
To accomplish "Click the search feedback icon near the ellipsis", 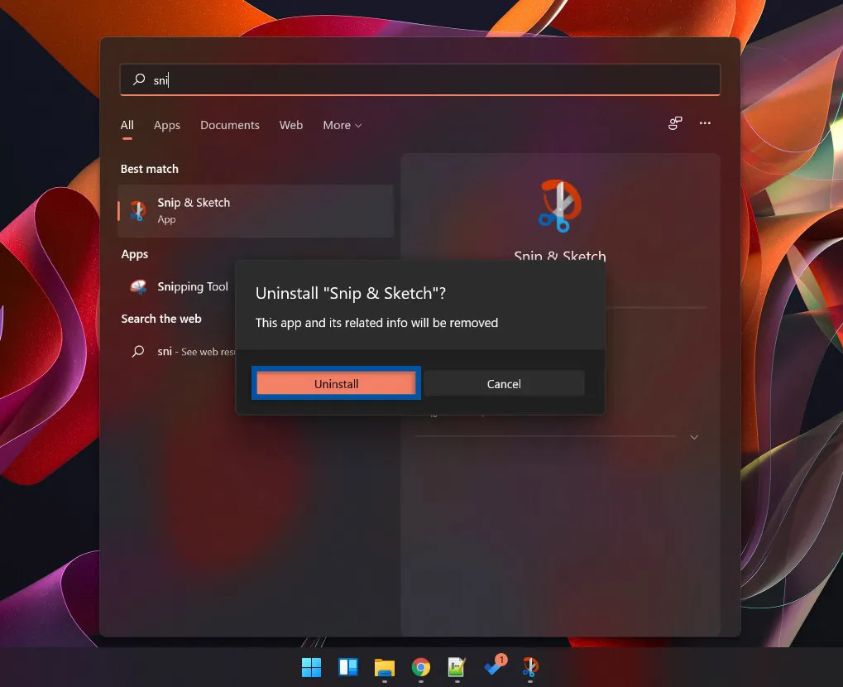I will click(x=674, y=123).
